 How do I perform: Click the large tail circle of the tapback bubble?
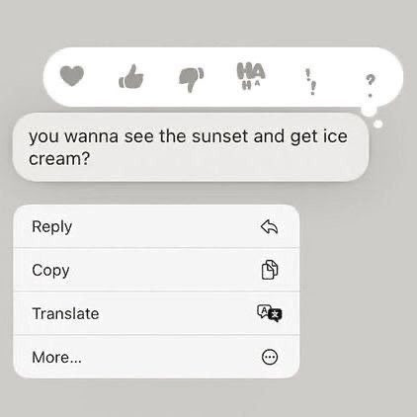(369, 111)
